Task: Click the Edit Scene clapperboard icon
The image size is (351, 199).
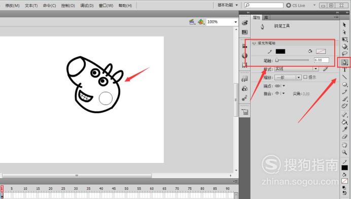Action: click(192, 22)
